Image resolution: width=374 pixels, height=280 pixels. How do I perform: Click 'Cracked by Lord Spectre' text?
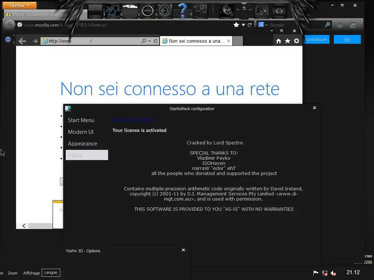click(x=215, y=143)
